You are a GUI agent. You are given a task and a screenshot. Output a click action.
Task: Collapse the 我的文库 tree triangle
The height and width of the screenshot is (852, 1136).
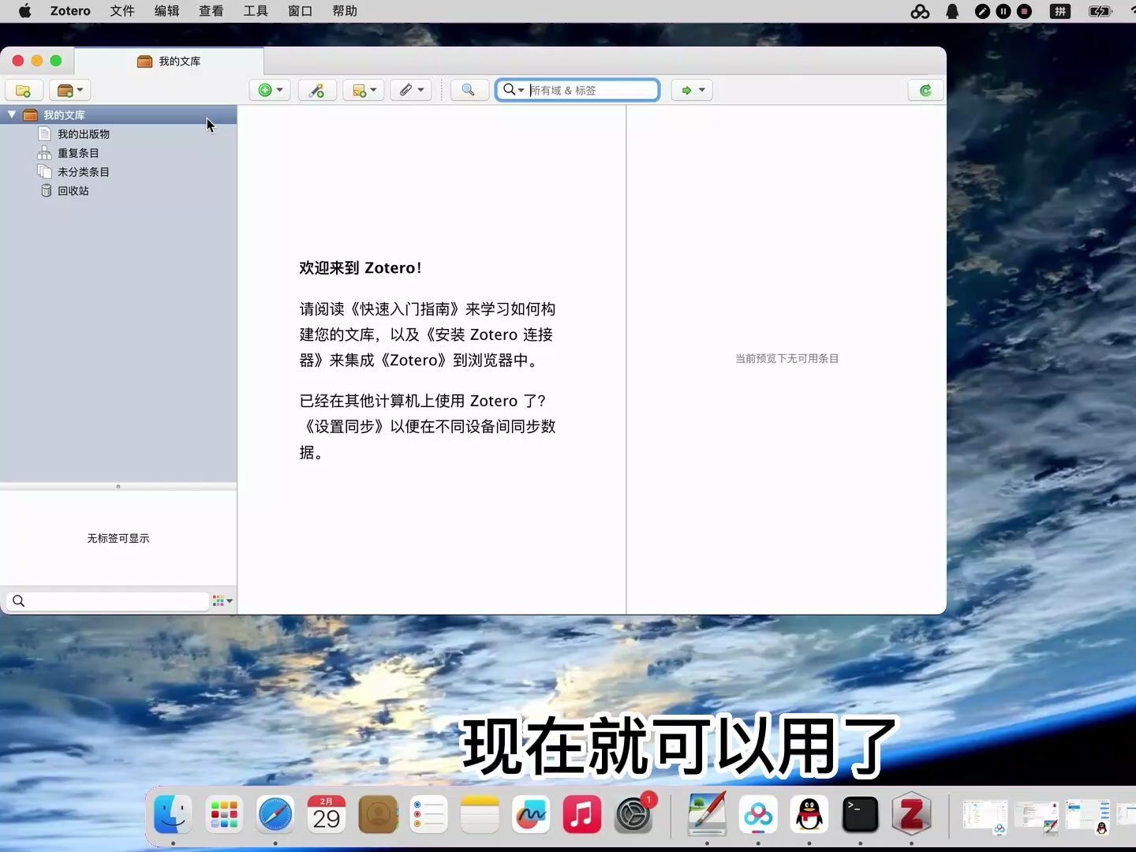point(12,114)
